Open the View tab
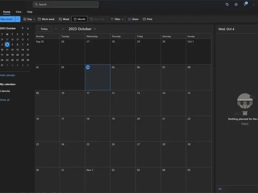 coord(18,12)
